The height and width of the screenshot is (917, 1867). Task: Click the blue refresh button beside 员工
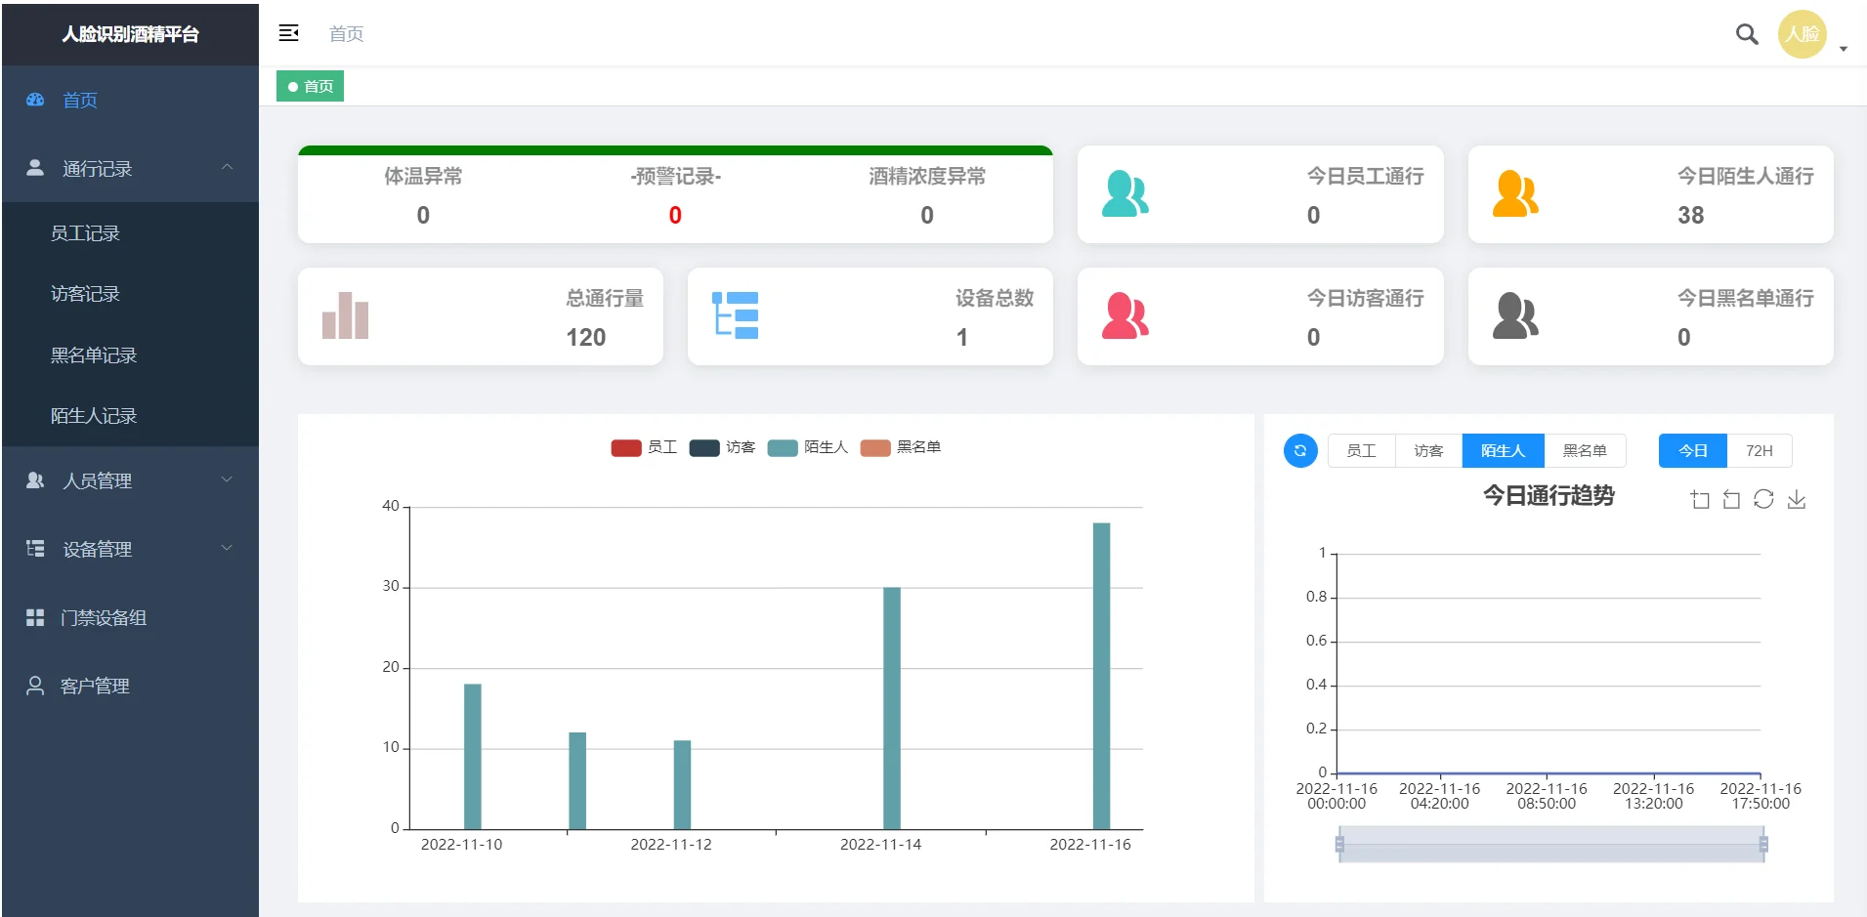click(x=1299, y=450)
